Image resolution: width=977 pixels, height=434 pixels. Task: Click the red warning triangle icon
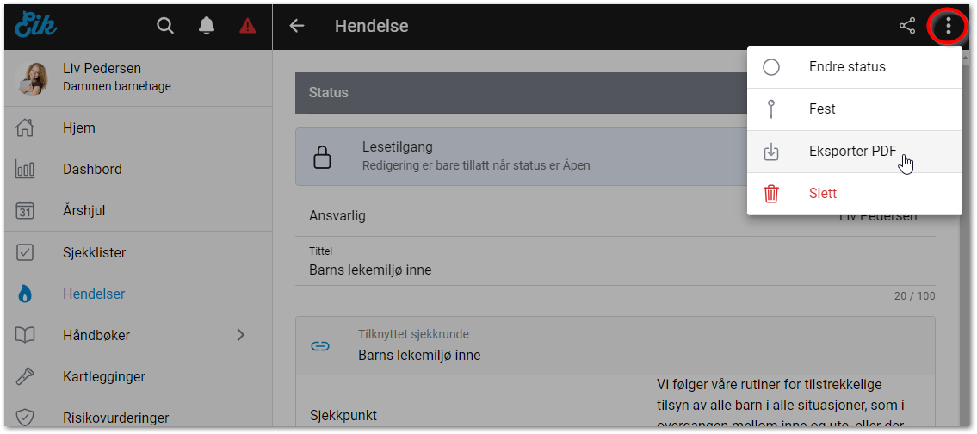(248, 26)
